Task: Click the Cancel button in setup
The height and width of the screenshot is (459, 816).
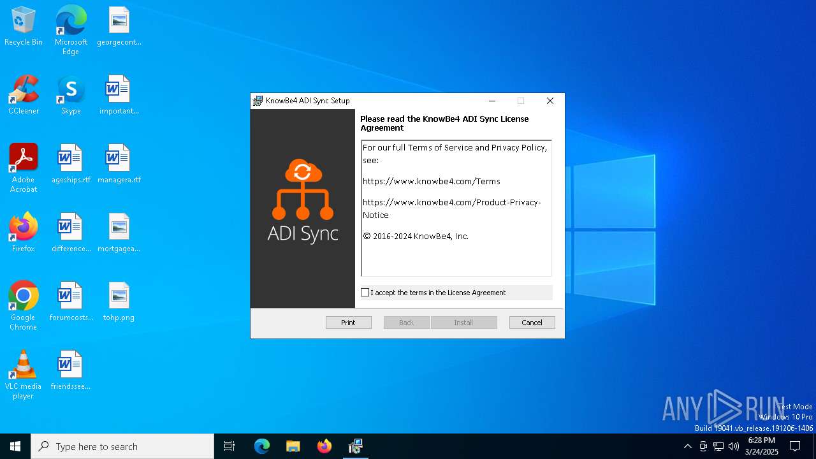Action: pyautogui.click(x=532, y=323)
